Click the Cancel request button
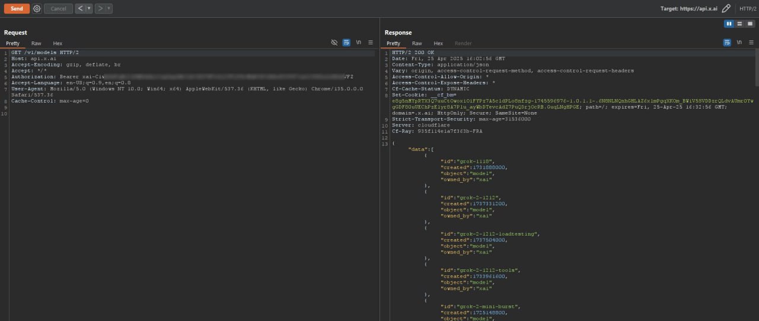Viewport: 759px width, 321px height. click(58, 9)
